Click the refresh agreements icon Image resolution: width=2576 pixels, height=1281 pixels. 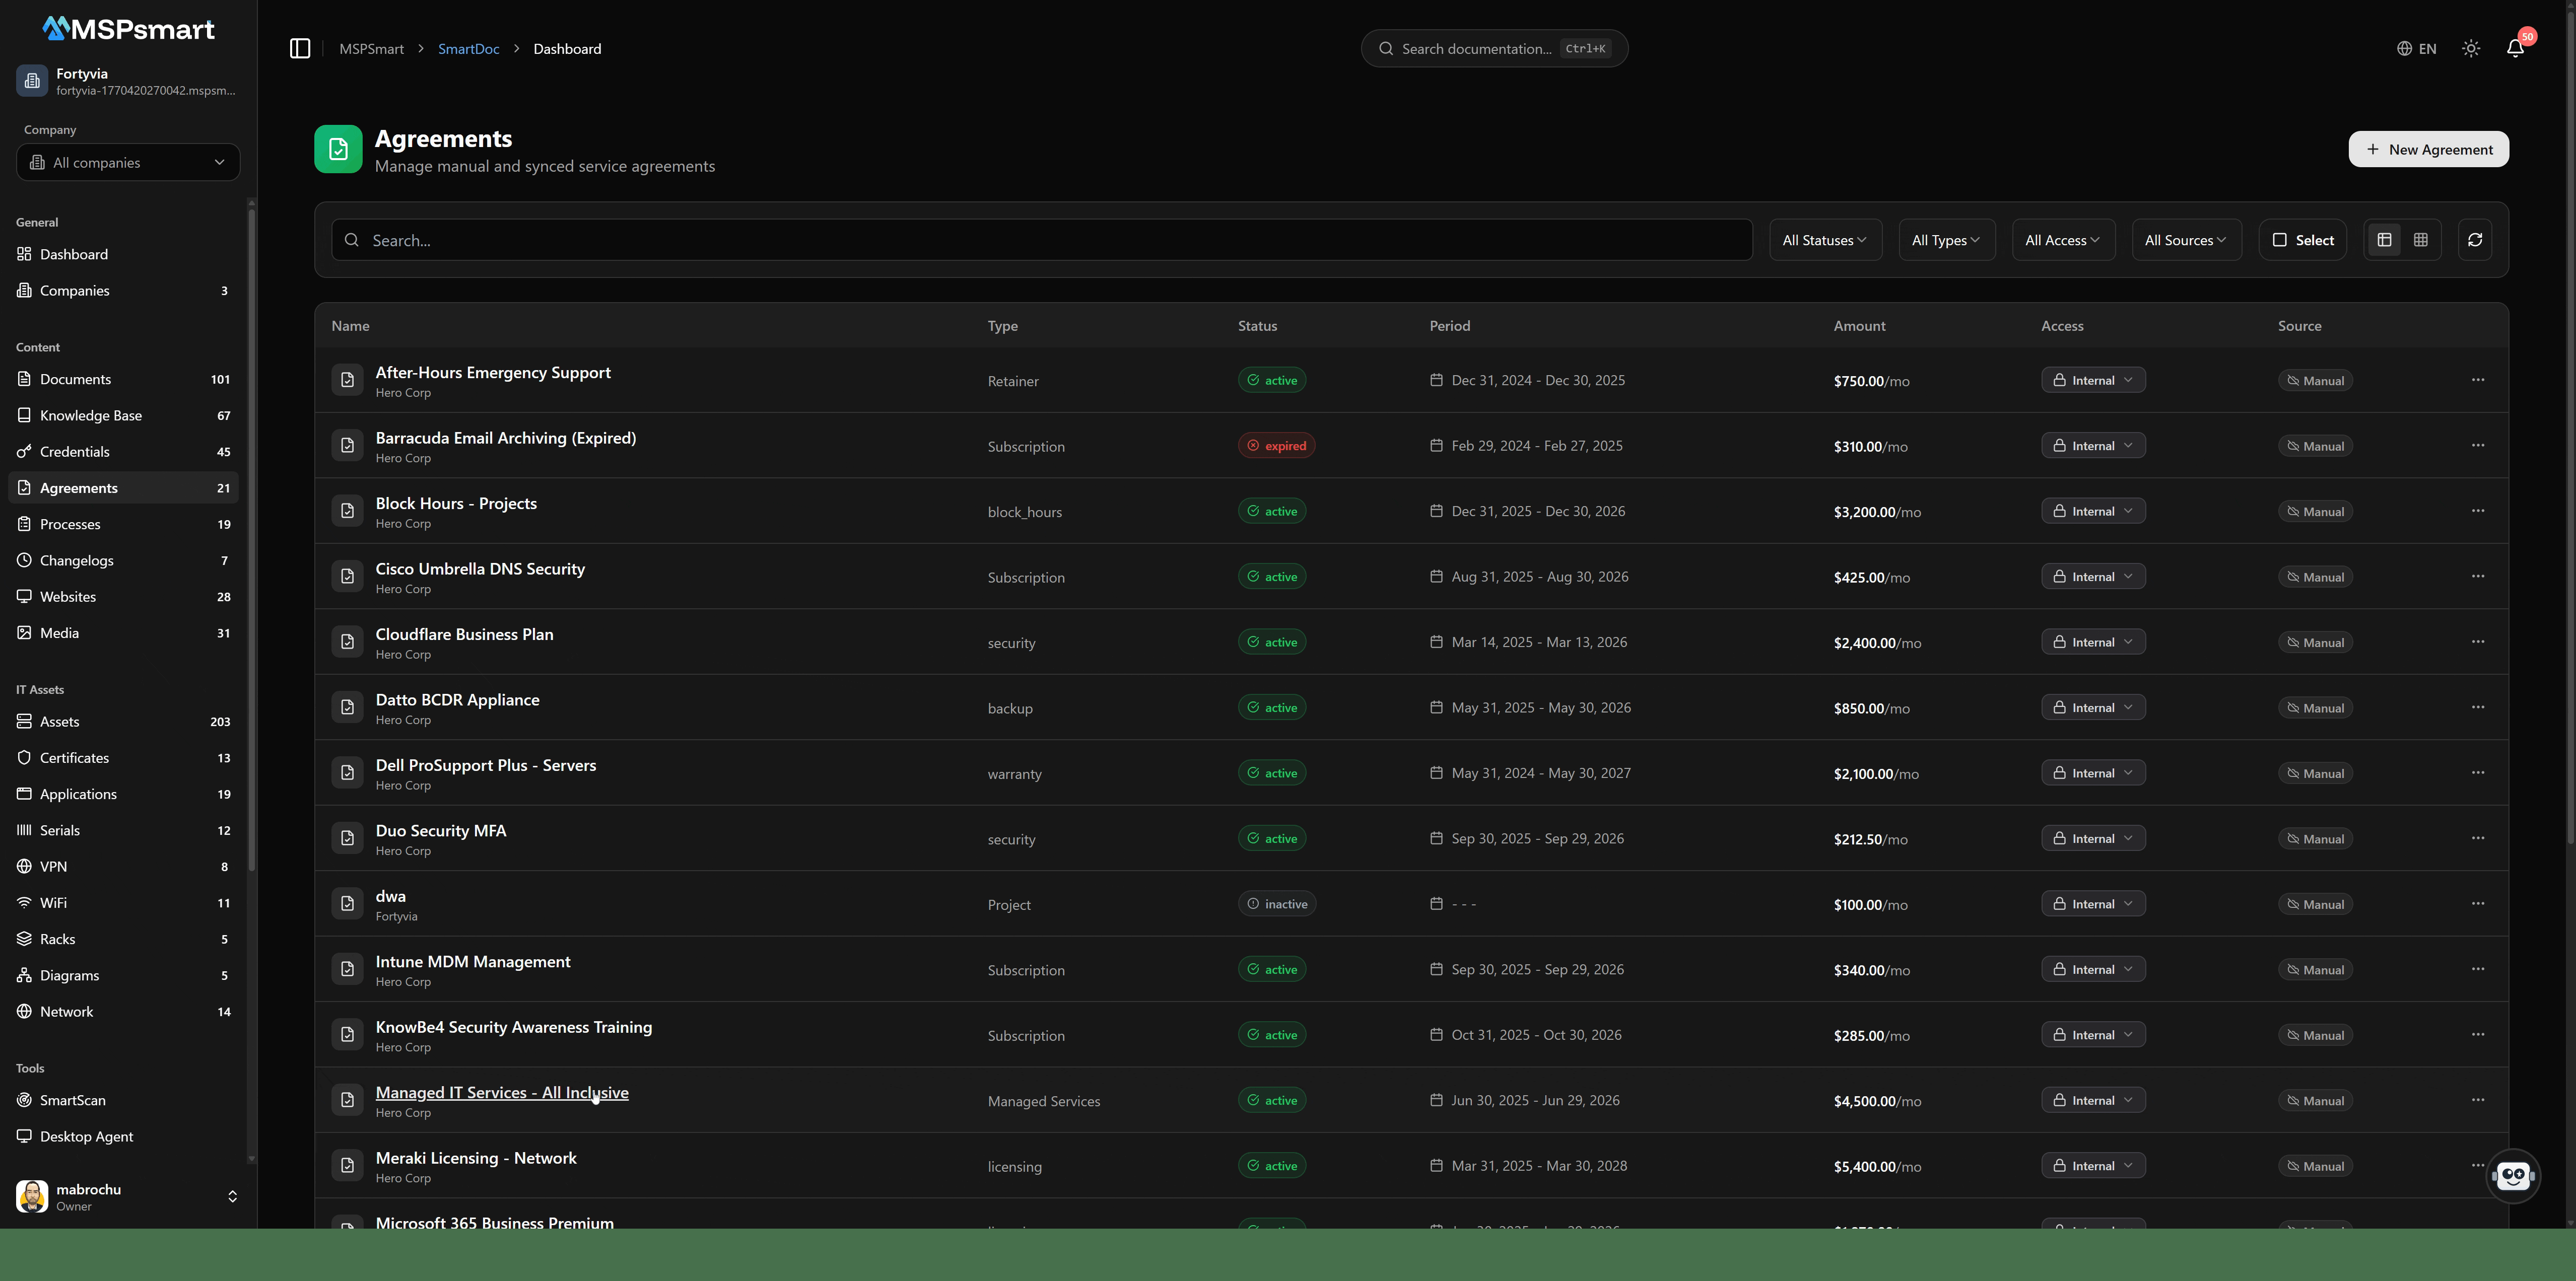[x=2475, y=240]
